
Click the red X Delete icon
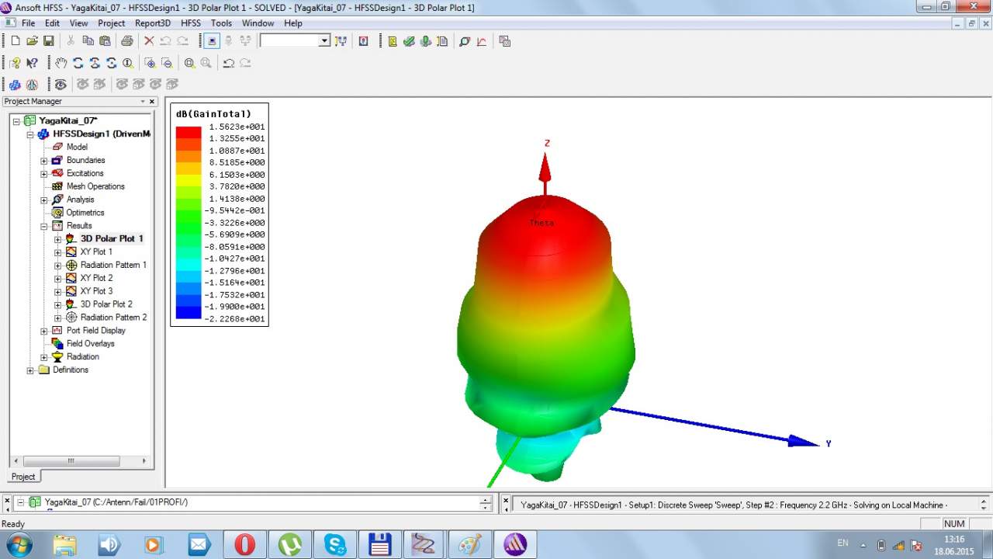[149, 40]
